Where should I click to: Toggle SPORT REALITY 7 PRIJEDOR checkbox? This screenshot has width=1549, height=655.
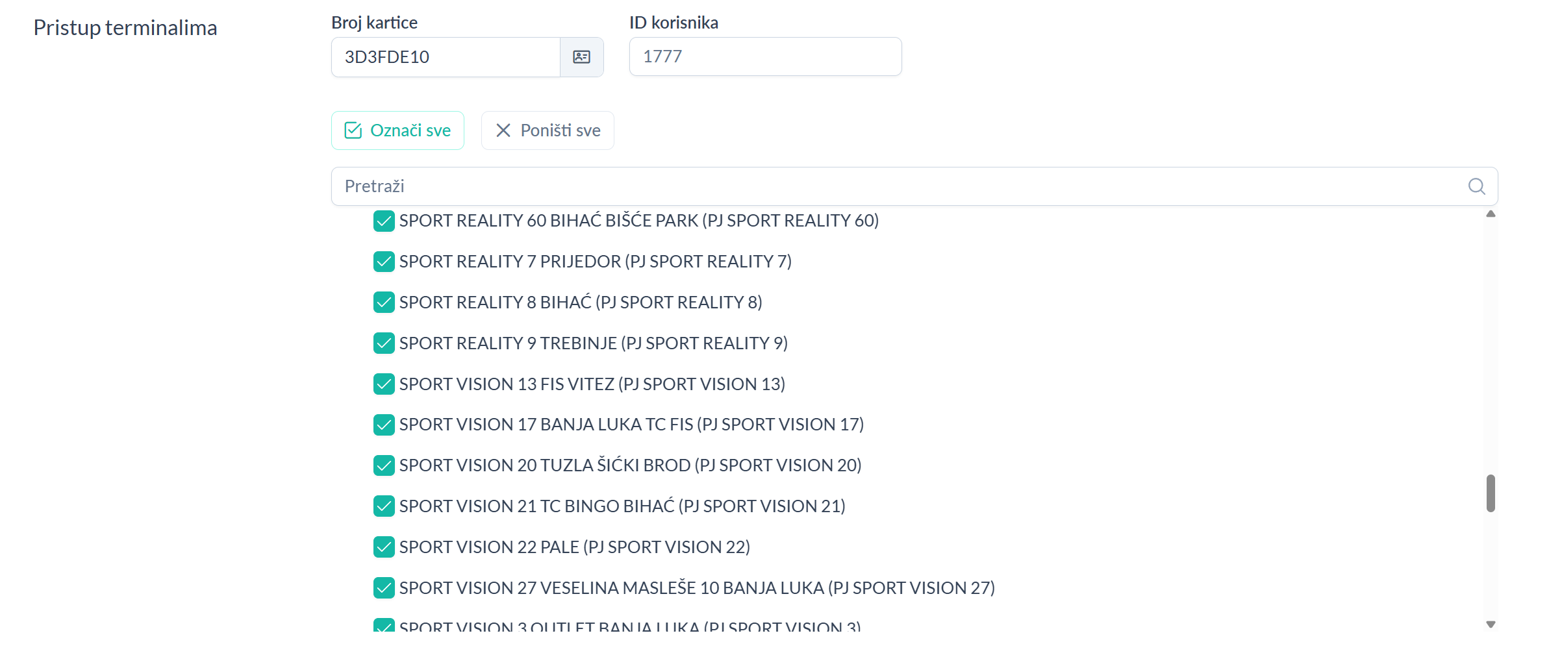point(384,262)
